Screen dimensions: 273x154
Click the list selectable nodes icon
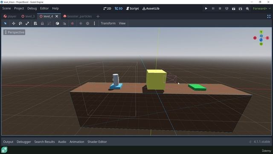35,24
